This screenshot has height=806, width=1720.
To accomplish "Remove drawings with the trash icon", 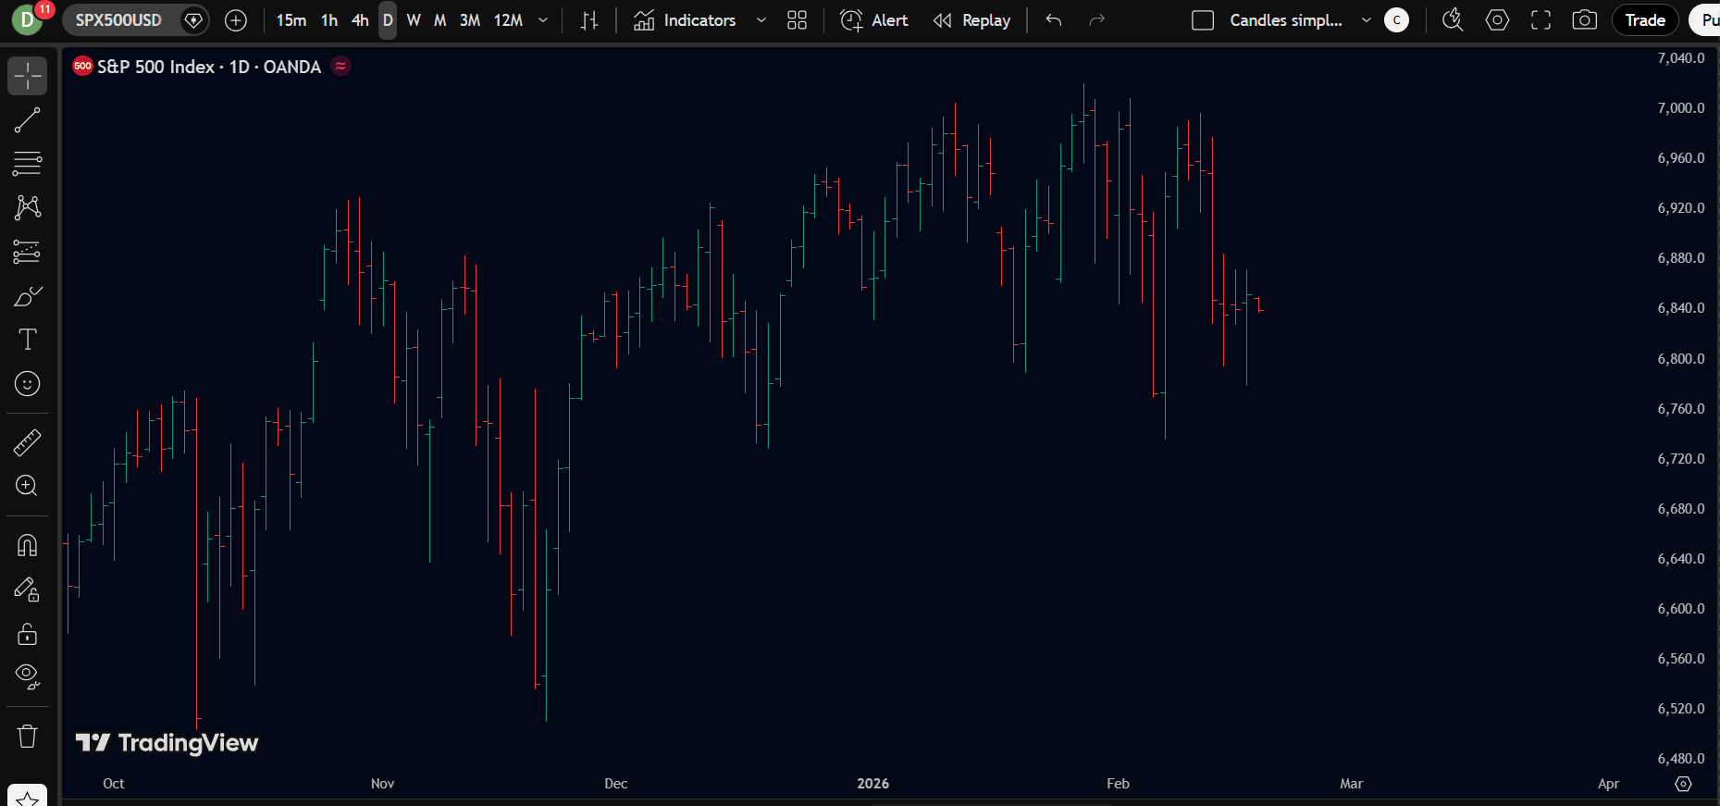I will coord(28,736).
